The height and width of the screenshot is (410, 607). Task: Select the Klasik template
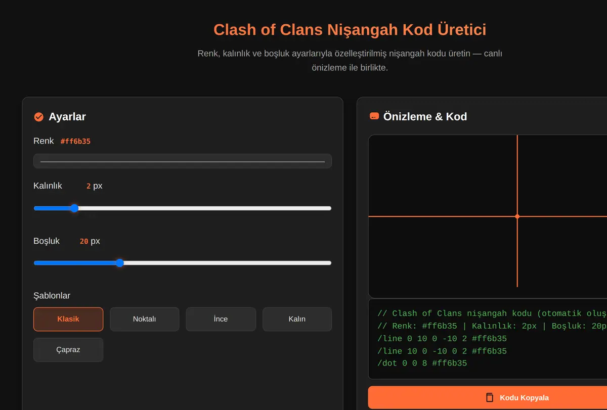pyautogui.click(x=68, y=319)
